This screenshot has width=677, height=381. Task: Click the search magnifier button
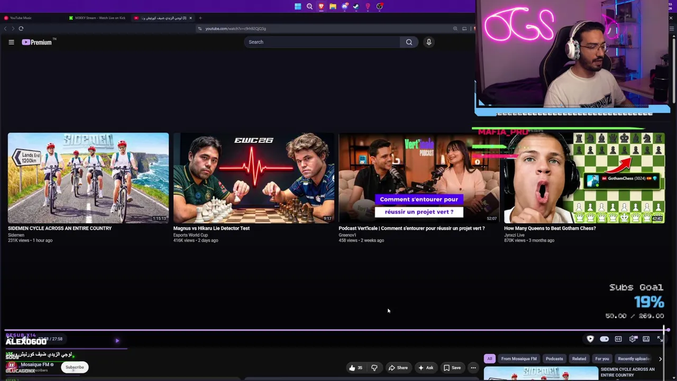[x=409, y=42]
